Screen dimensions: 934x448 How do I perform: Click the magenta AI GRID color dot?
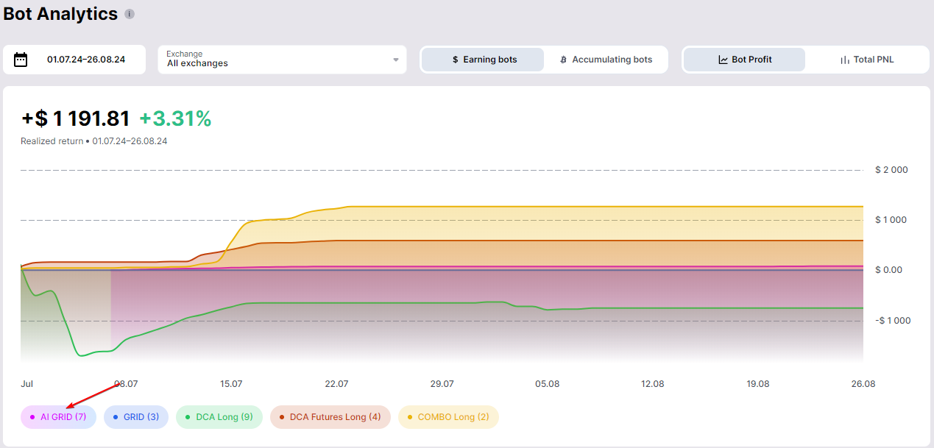32,417
